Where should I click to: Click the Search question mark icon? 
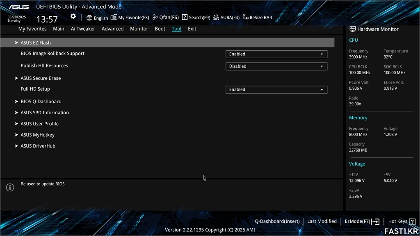pyautogui.click(x=185, y=17)
